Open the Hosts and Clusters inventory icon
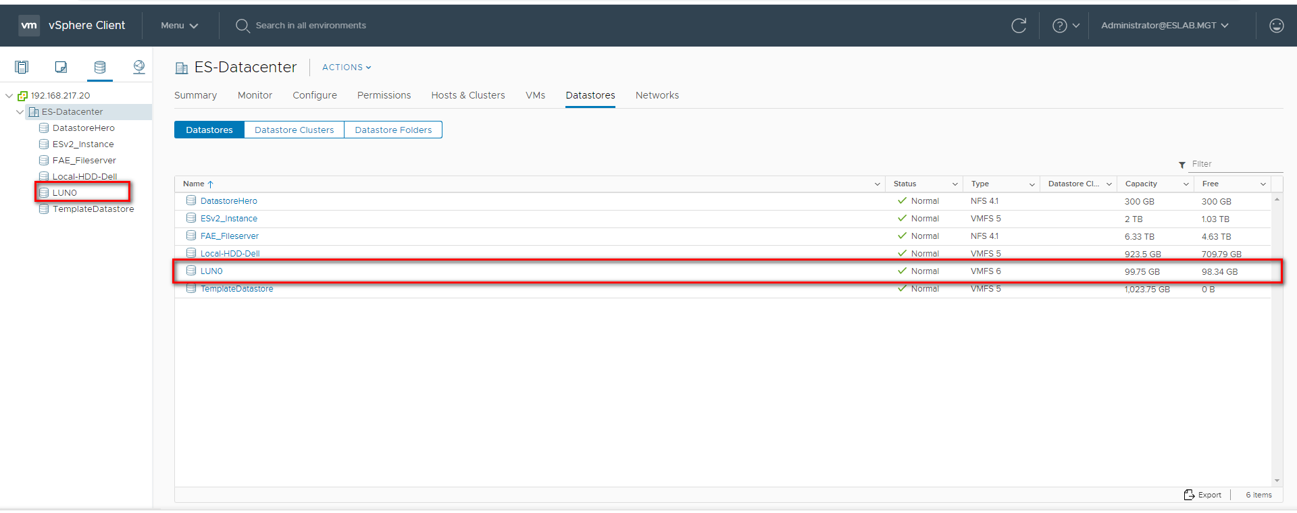Image resolution: width=1297 pixels, height=513 pixels. click(x=22, y=67)
